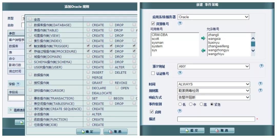
Task: Uncheck 触发器操作类(TRIGGER) checkbox
Action: coord(31,46)
